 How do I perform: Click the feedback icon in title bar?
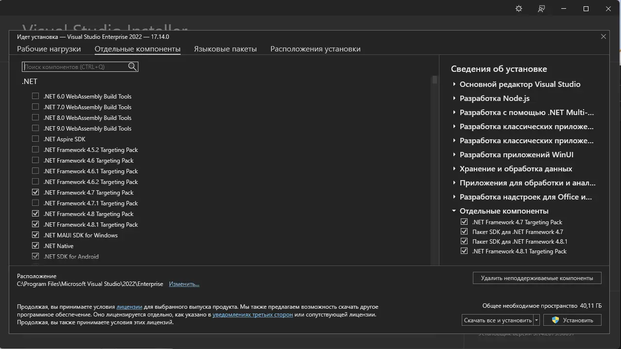point(541,9)
